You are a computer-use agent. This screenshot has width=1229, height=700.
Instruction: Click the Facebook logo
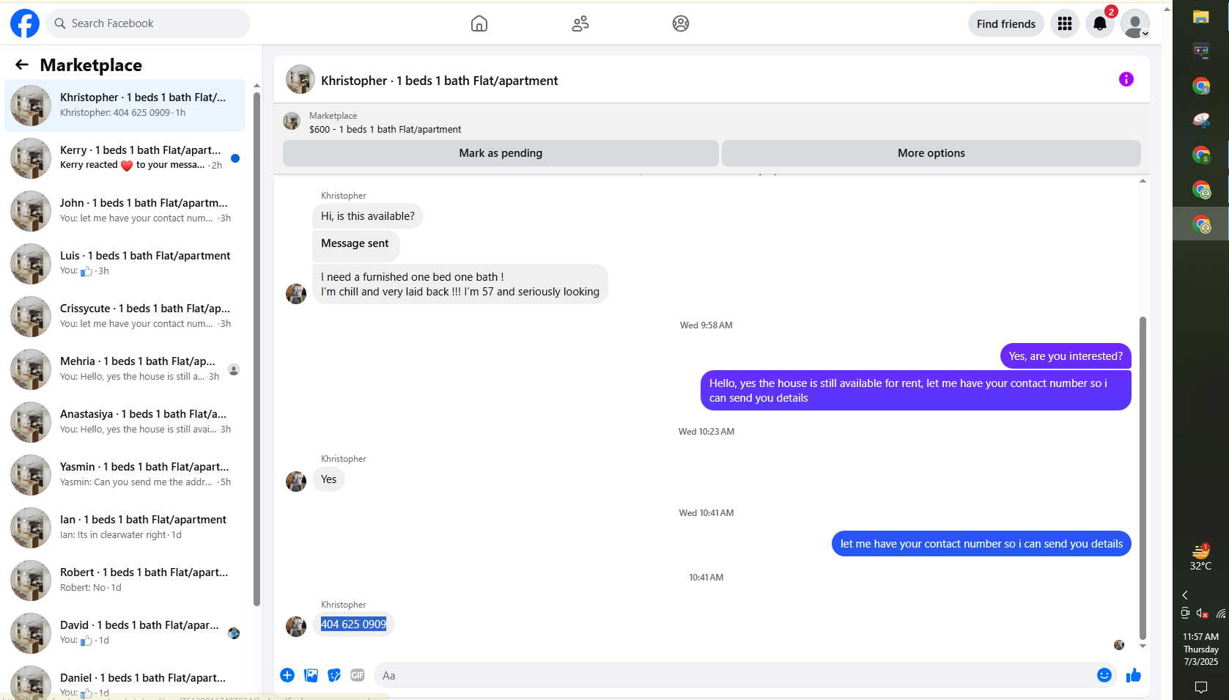click(x=25, y=23)
